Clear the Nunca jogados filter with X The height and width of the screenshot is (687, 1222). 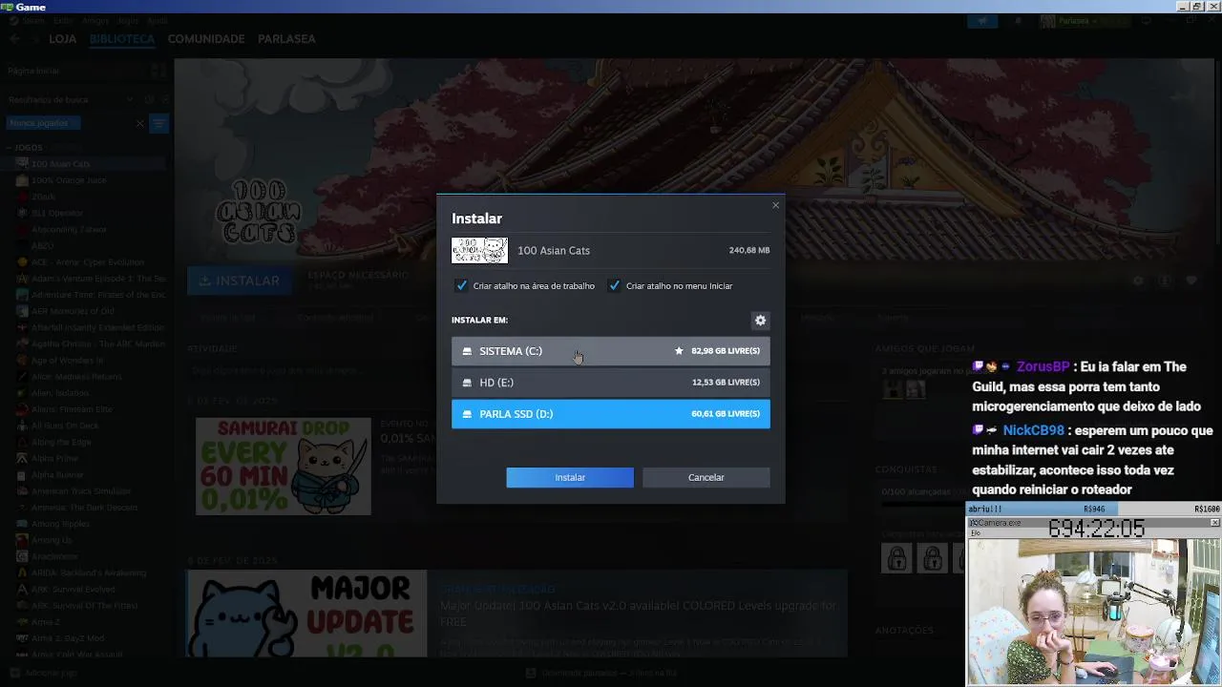pos(140,123)
